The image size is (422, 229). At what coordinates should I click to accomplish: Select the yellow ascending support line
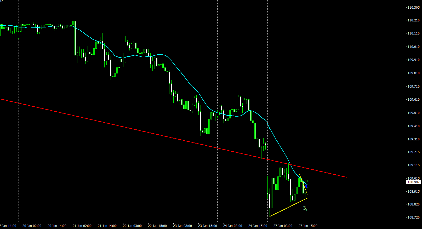pyautogui.click(x=288, y=207)
